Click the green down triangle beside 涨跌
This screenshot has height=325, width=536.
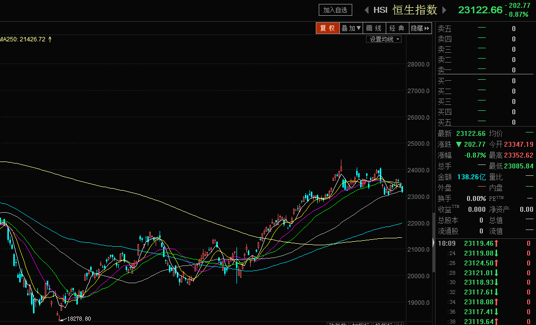tap(459, 144)
